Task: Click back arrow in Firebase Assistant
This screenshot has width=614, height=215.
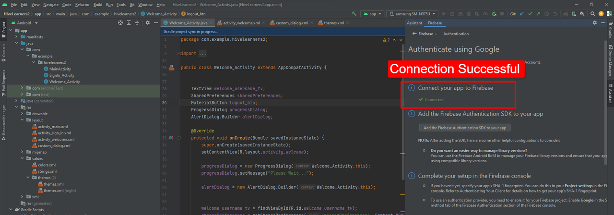Action: pos(414,34)
